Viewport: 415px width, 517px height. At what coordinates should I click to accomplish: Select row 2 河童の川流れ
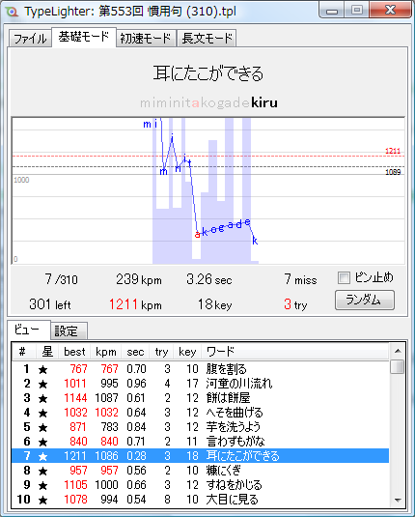tap(200, 384)
